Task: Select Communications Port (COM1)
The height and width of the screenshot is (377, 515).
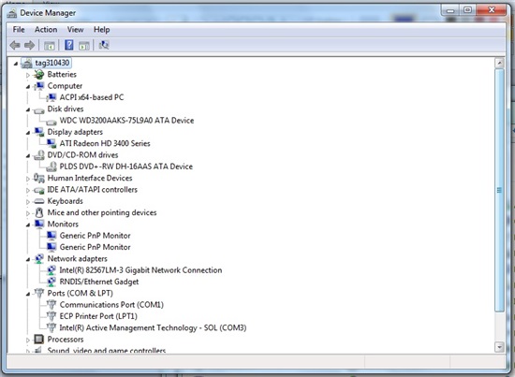Action: click(111, 304)
